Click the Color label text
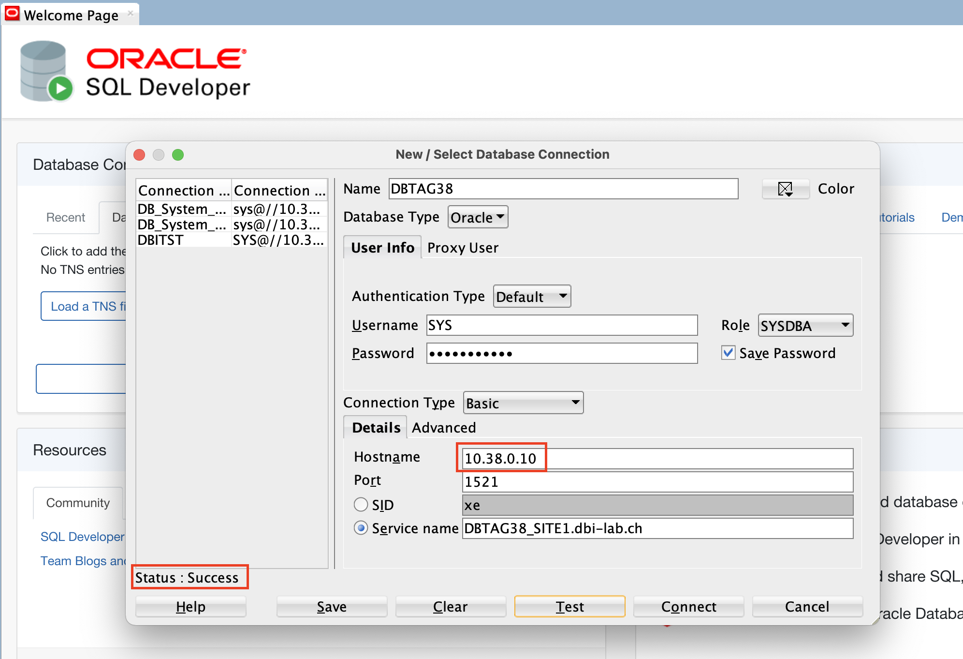Viewport: 963px width, 659px height. coord(836,189)
